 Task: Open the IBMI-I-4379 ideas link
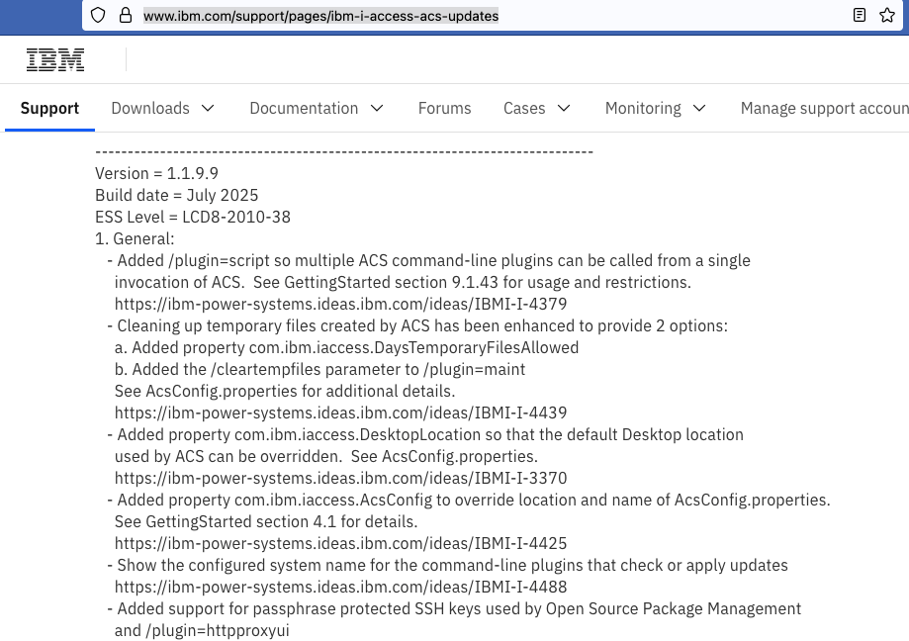tap(340, 305)
